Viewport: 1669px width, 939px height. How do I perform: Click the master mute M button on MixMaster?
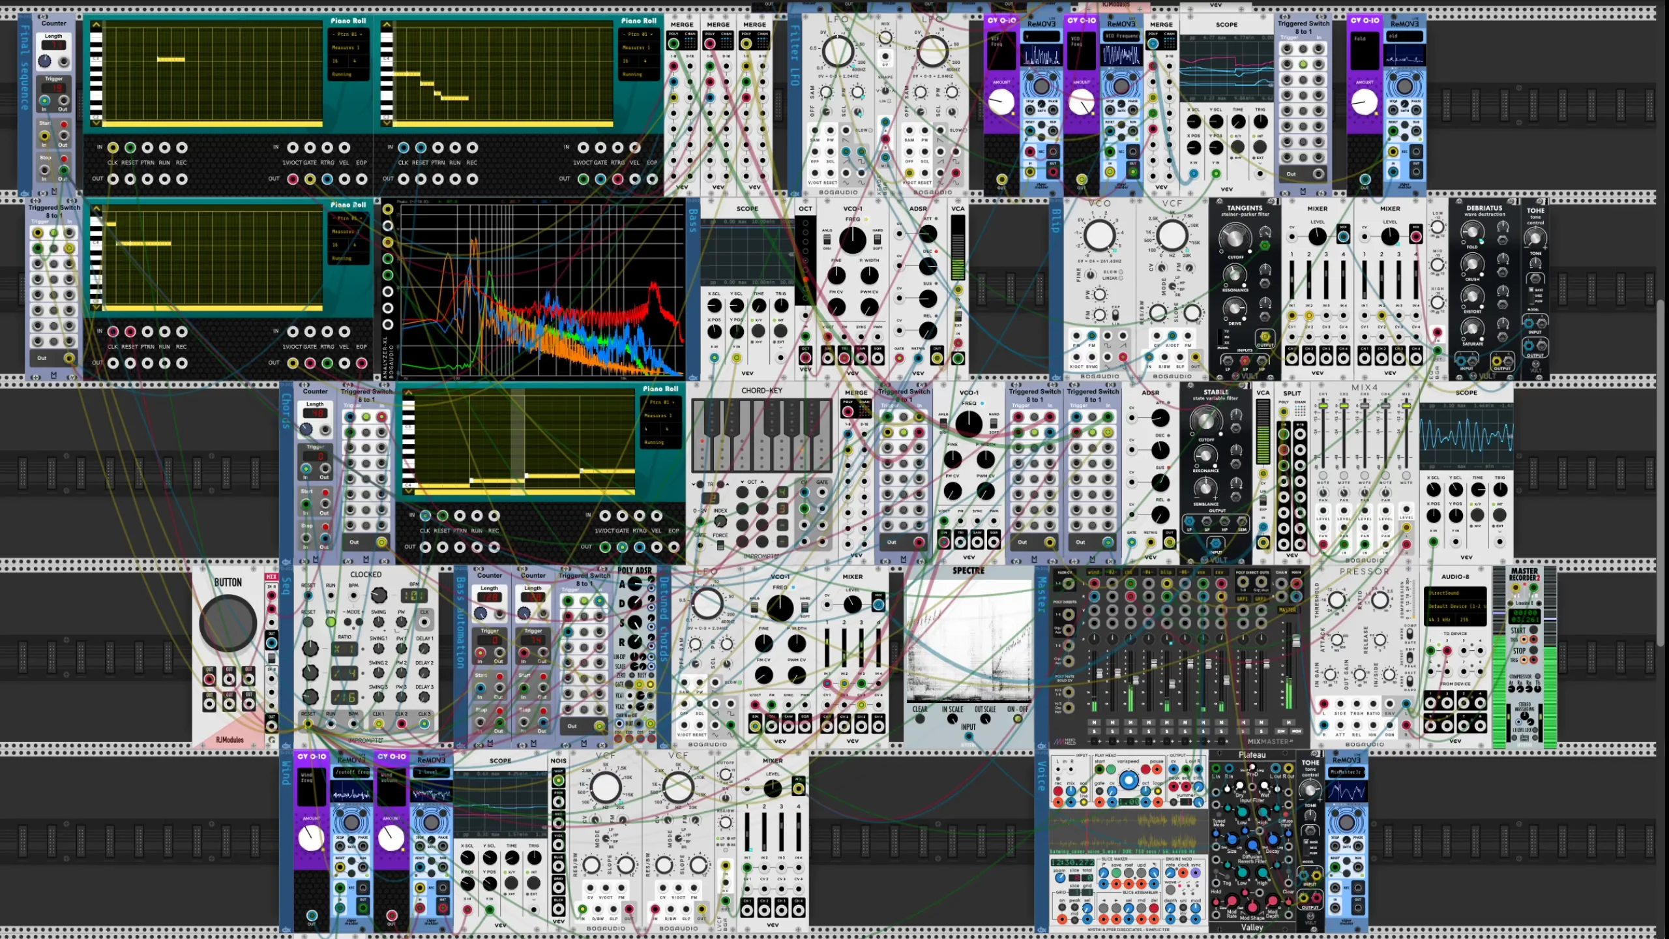pyautogui.click(x=1288, y=722)
